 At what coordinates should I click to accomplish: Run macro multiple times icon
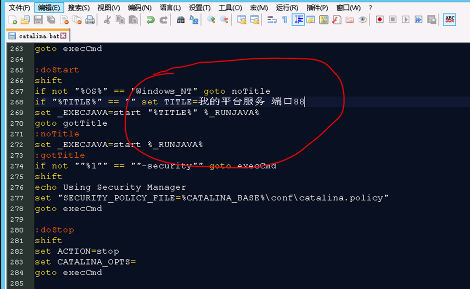(x=418, y=20)
